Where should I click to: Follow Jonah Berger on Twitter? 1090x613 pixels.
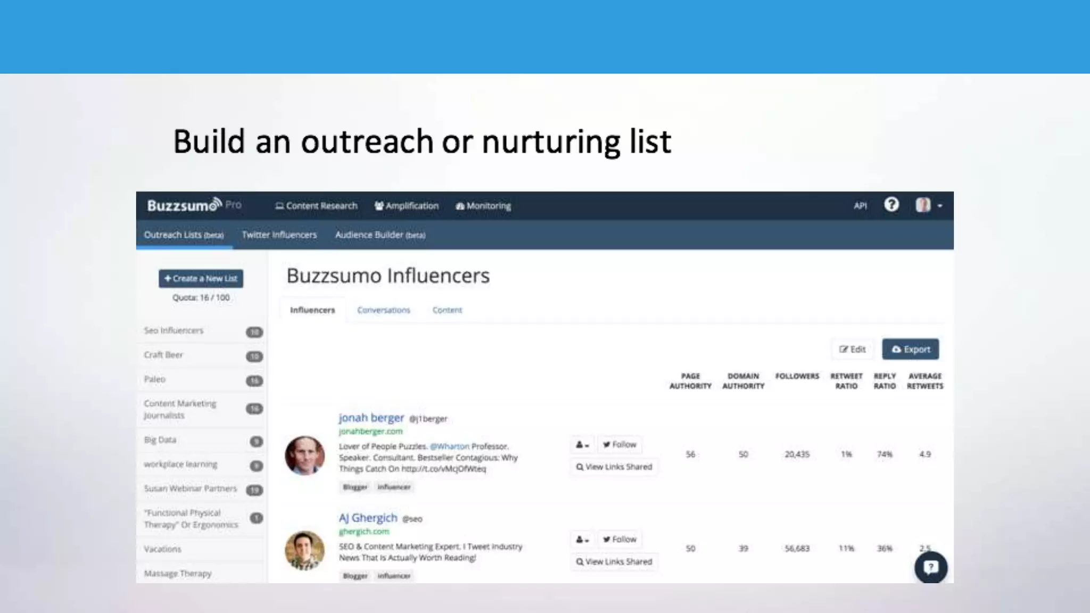point(620,444)
